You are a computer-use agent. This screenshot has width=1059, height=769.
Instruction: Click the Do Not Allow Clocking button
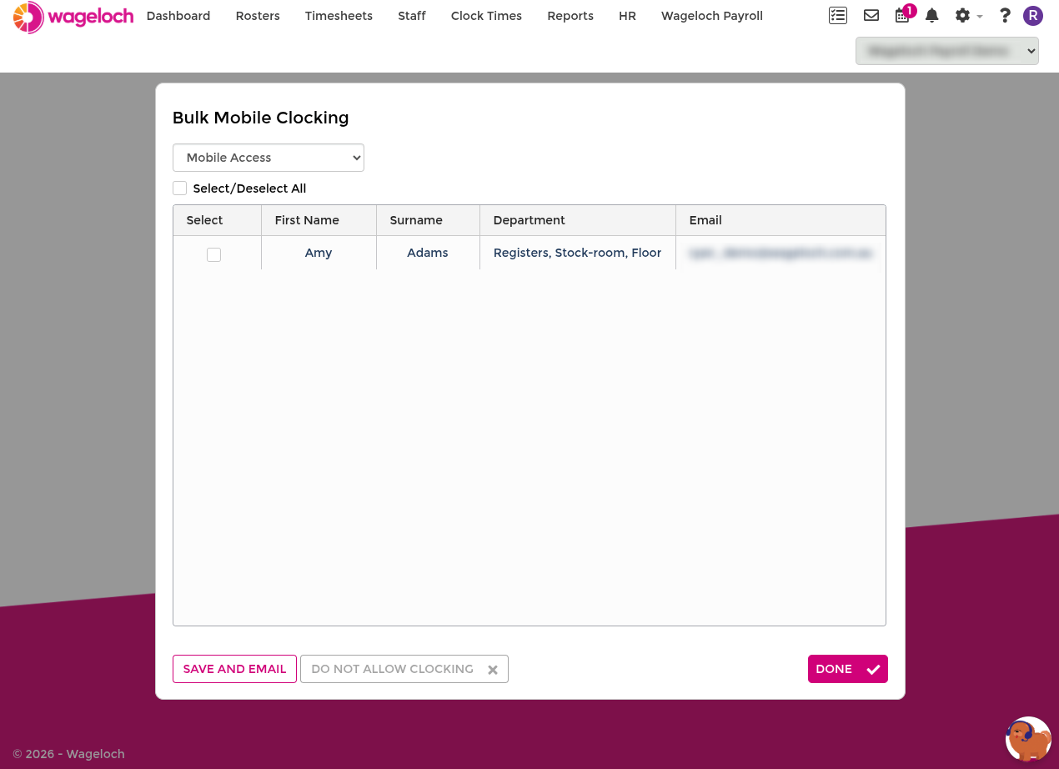pos(404,669)
